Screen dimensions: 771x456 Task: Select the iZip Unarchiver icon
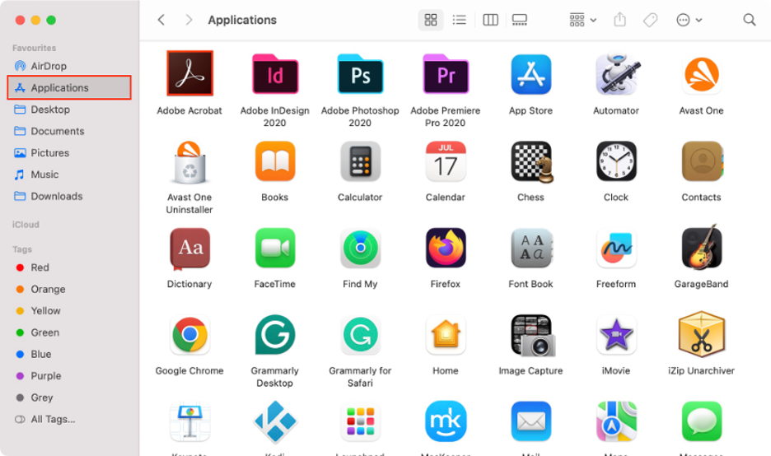pyautogui.click(x=702, y=334)
